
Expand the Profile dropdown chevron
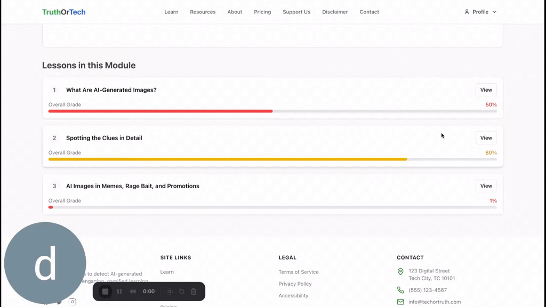tap(494, 12)
